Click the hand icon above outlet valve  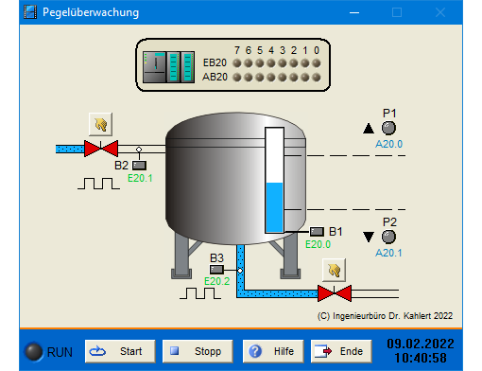click(x=334, y=271)
